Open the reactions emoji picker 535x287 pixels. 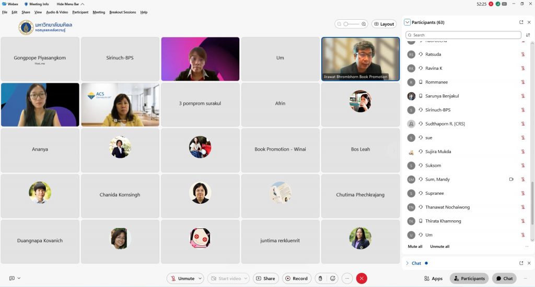coord(333,279)
